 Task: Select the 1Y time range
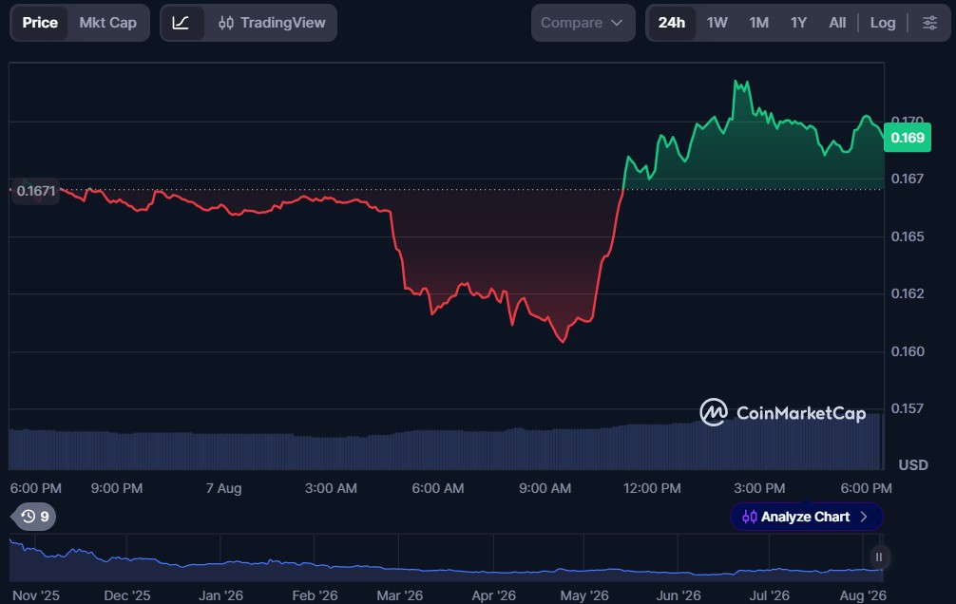click(x=798, y=23)
